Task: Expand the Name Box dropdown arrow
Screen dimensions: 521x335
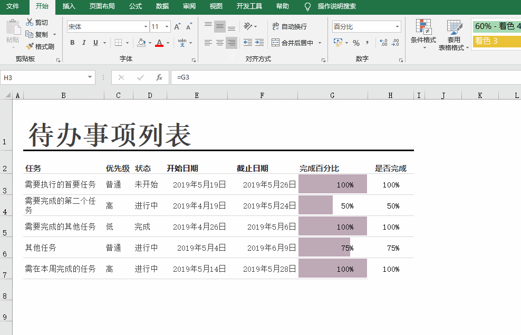Action: 90,77
